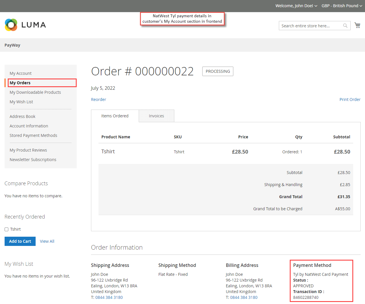Viewport: 365px width, 304px height.
Task: Click Tyl by NatWest Card Payment text
Action: [320, 274]
